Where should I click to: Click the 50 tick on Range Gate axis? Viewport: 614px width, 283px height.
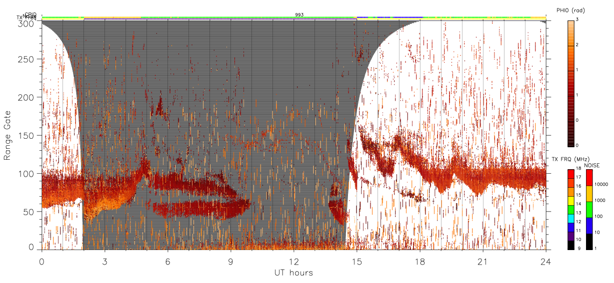pyautogui.click(x=28, y=212)
